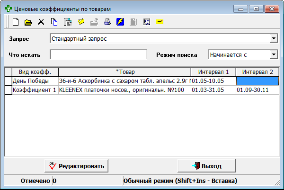Minimize the Ценовые коэффициенты window

coord(240,9)
